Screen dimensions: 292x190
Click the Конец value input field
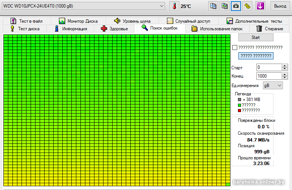point(269,76)
